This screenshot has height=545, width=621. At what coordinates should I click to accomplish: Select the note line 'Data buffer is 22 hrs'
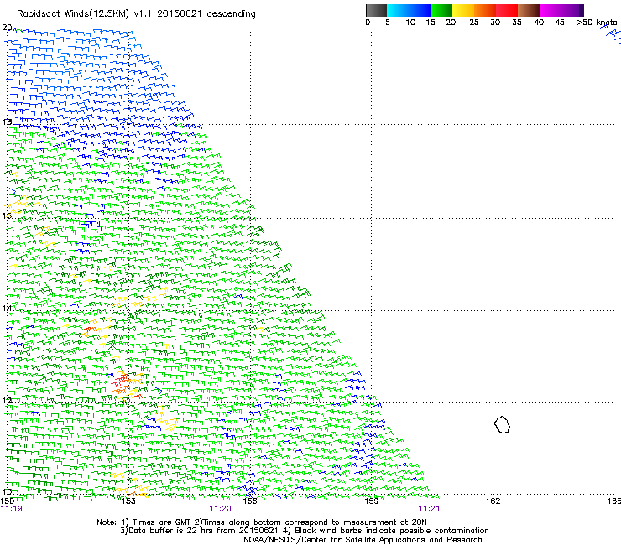171,531
